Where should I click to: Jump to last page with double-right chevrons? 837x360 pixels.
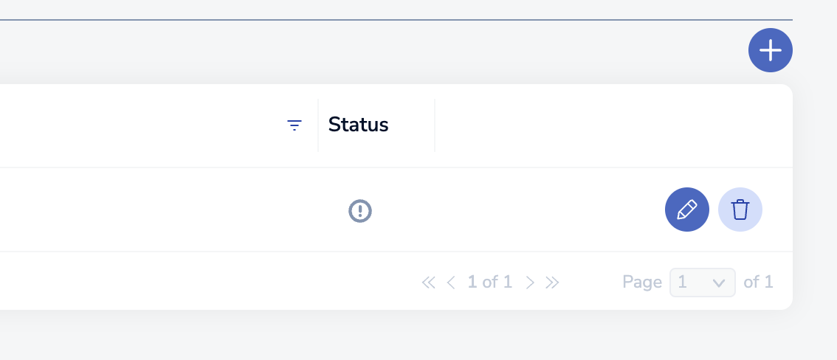(x=552, y=282)
